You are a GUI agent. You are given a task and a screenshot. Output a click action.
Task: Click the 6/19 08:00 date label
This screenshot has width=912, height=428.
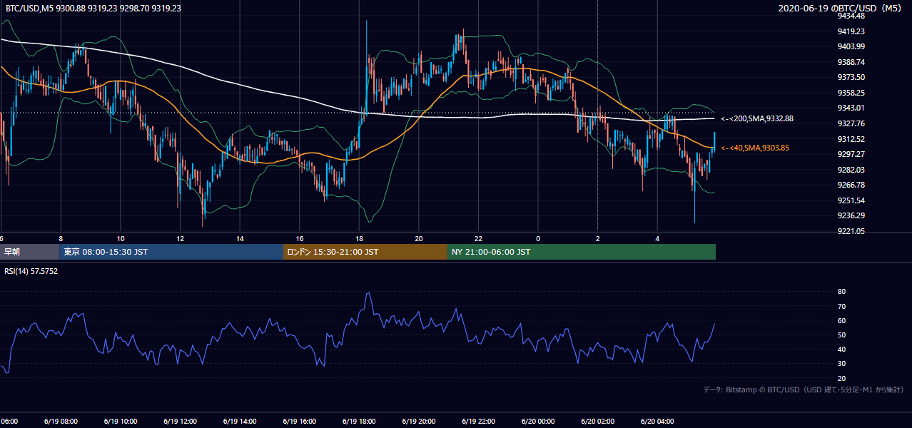coord(61,422)
